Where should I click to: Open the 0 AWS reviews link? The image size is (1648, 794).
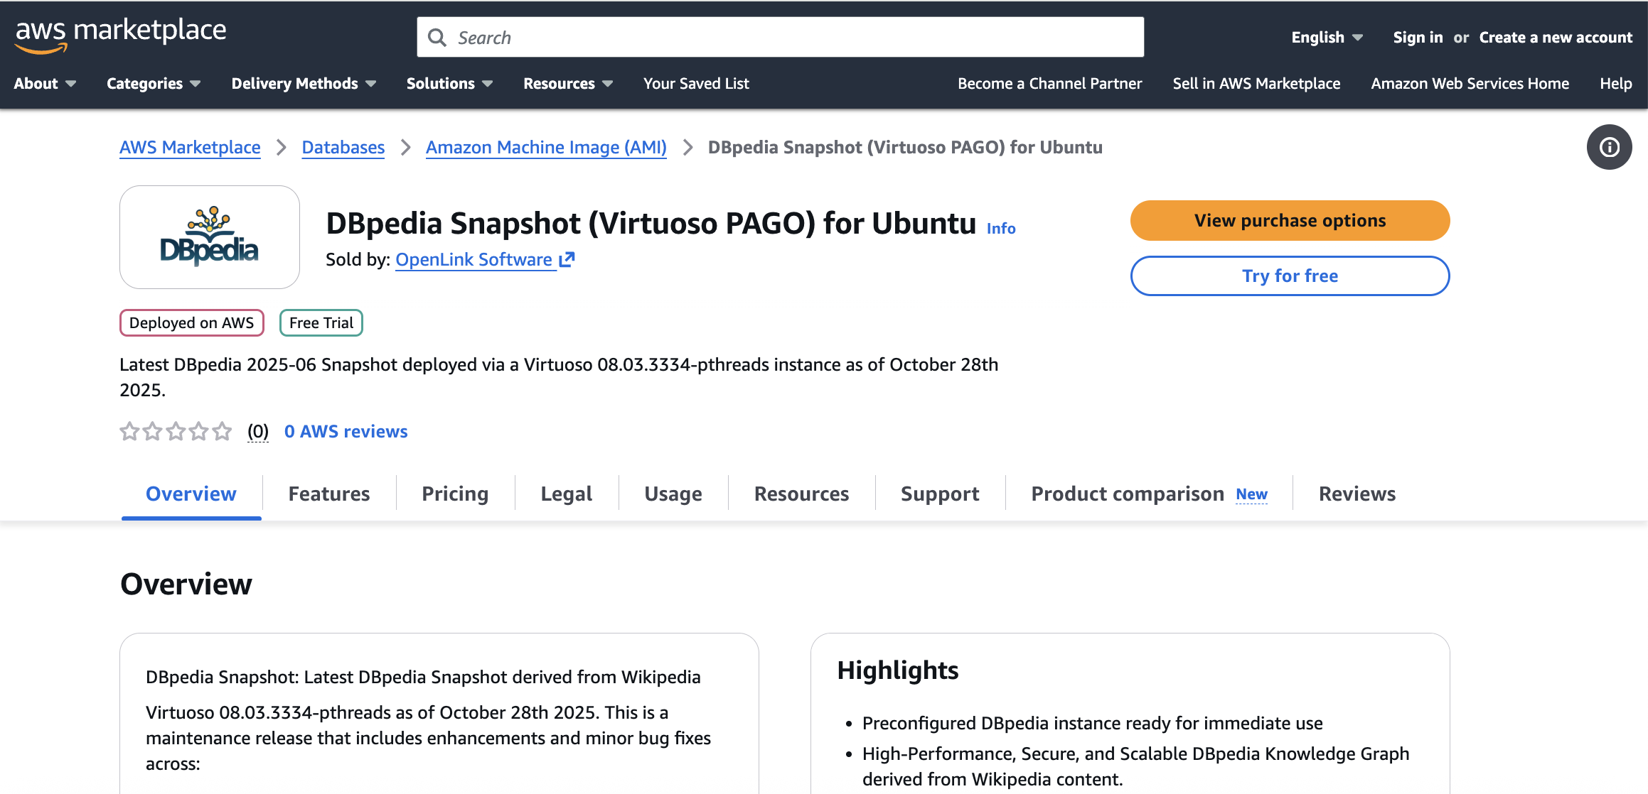346,432
